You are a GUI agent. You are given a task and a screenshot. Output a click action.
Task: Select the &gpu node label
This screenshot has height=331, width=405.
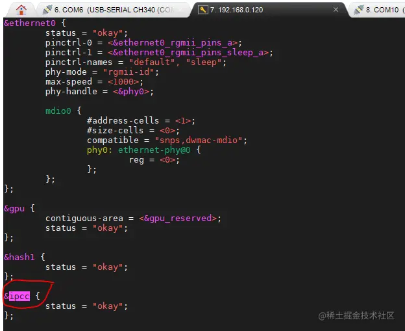click(14, 209)
